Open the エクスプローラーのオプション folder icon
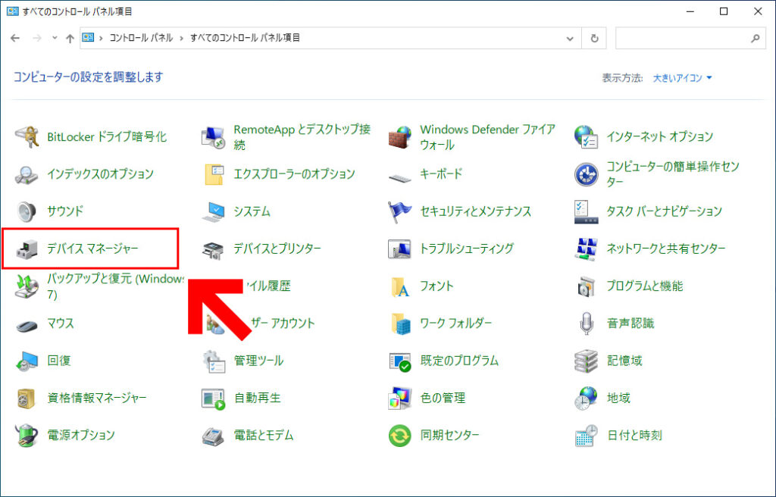 point(213,174)
